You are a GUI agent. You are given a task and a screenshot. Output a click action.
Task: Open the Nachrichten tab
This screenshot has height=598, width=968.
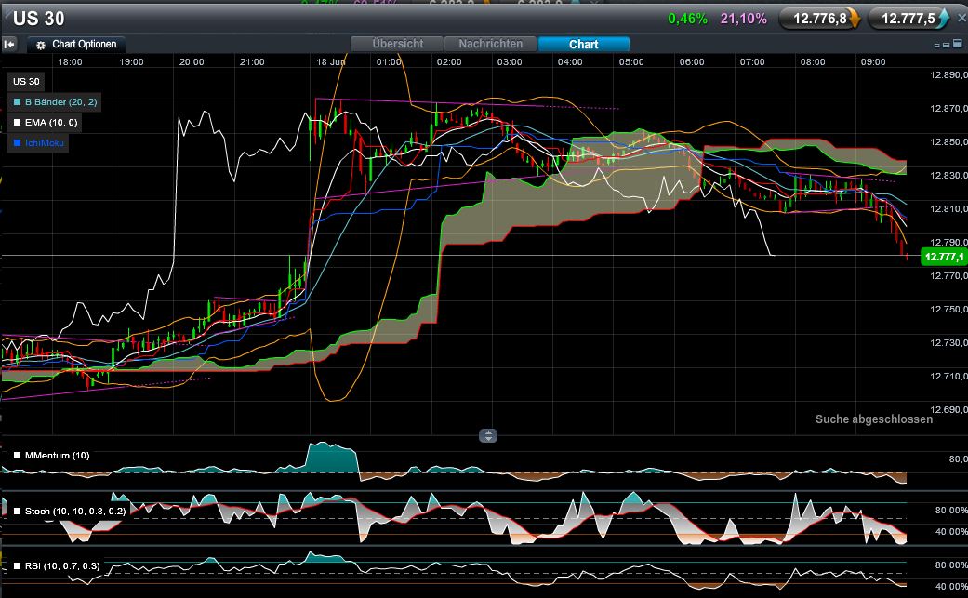490,44
